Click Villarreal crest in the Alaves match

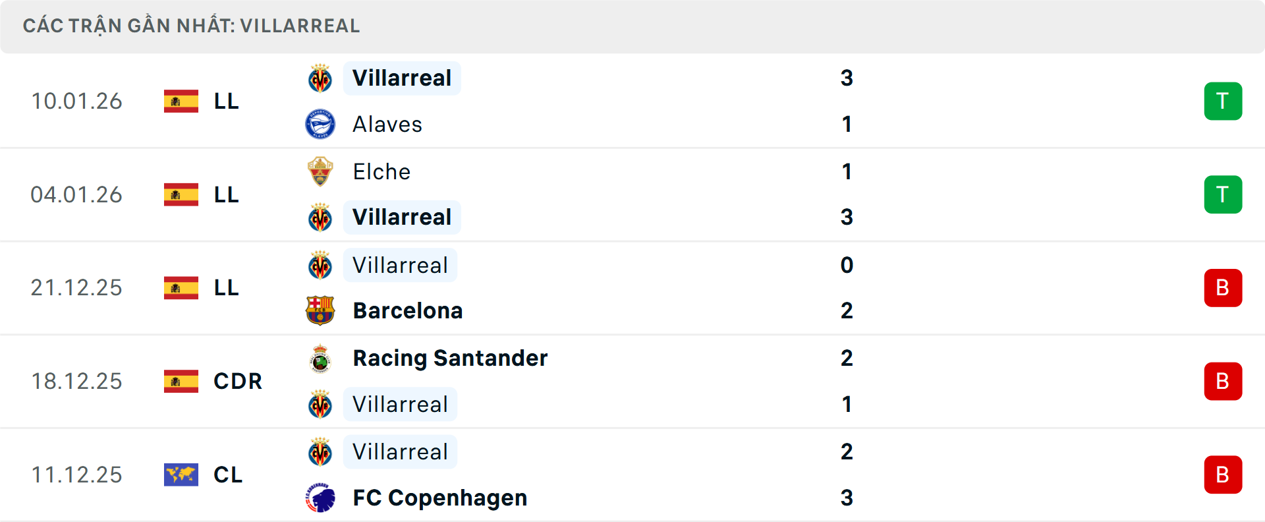tap(320, 78)
